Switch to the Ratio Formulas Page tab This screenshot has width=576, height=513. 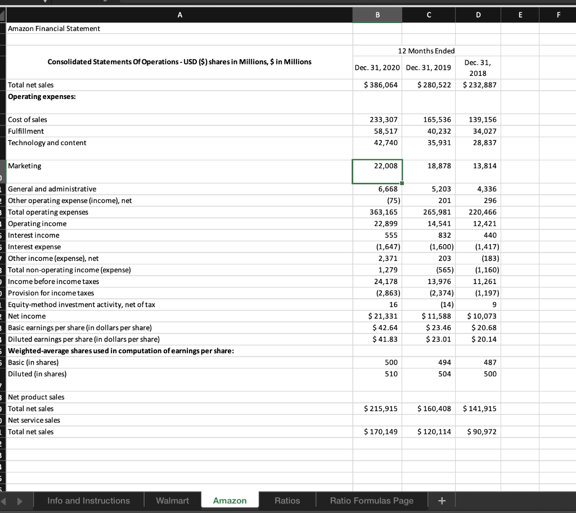[371, 499]
